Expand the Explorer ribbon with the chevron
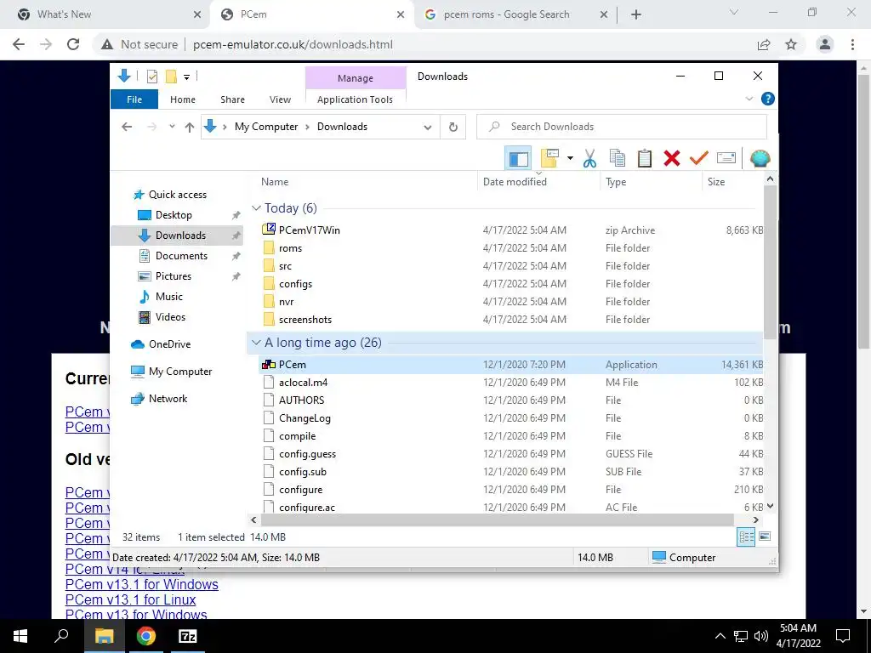 749,99
